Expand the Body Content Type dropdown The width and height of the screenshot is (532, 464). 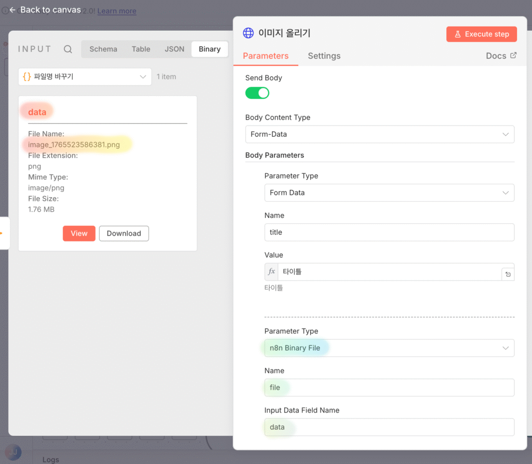379,134
